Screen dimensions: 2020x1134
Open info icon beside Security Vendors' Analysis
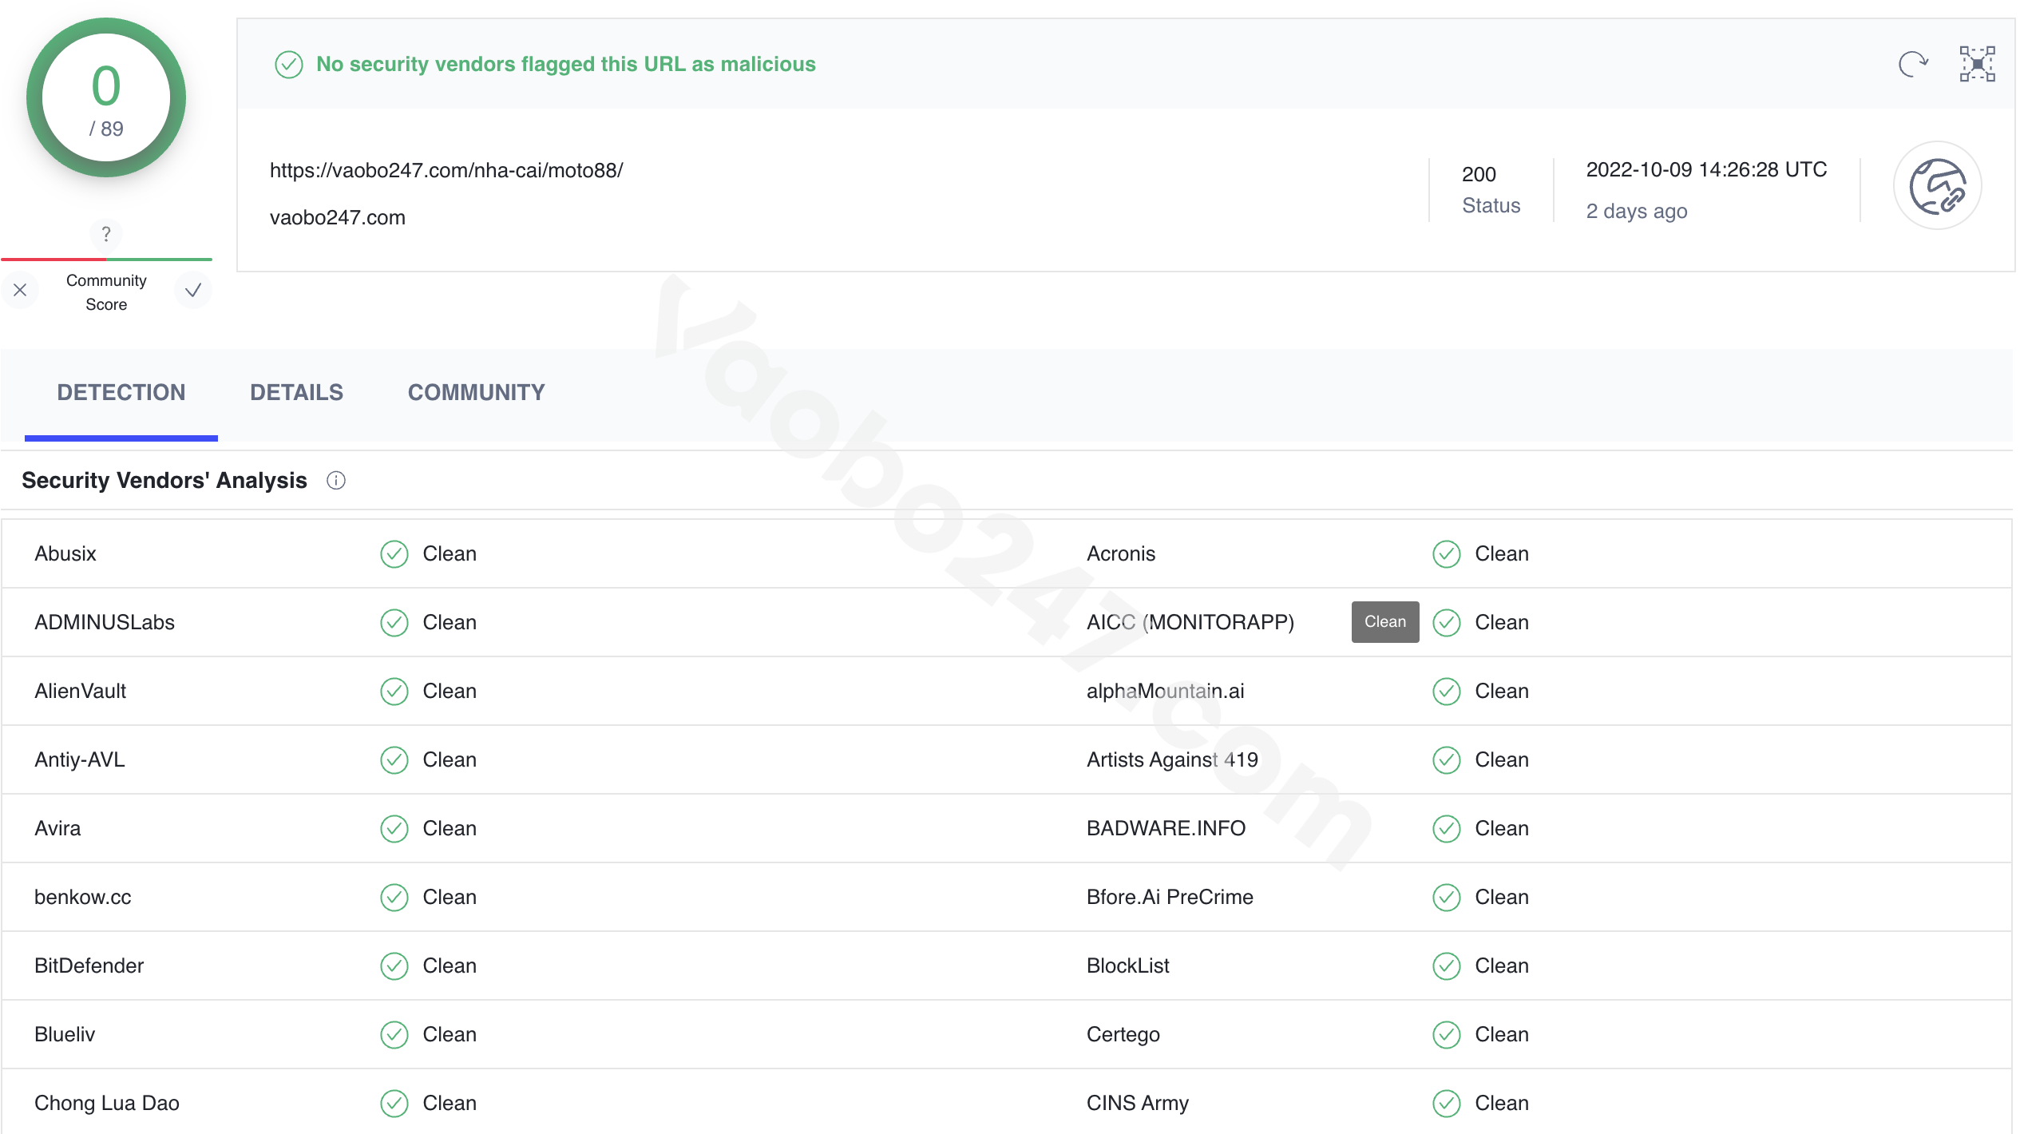[x=336, y=481]
